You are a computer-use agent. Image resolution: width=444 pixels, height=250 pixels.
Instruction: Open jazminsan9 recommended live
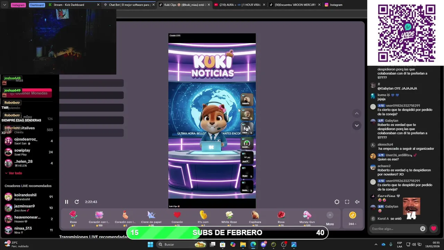click(28, 208)
